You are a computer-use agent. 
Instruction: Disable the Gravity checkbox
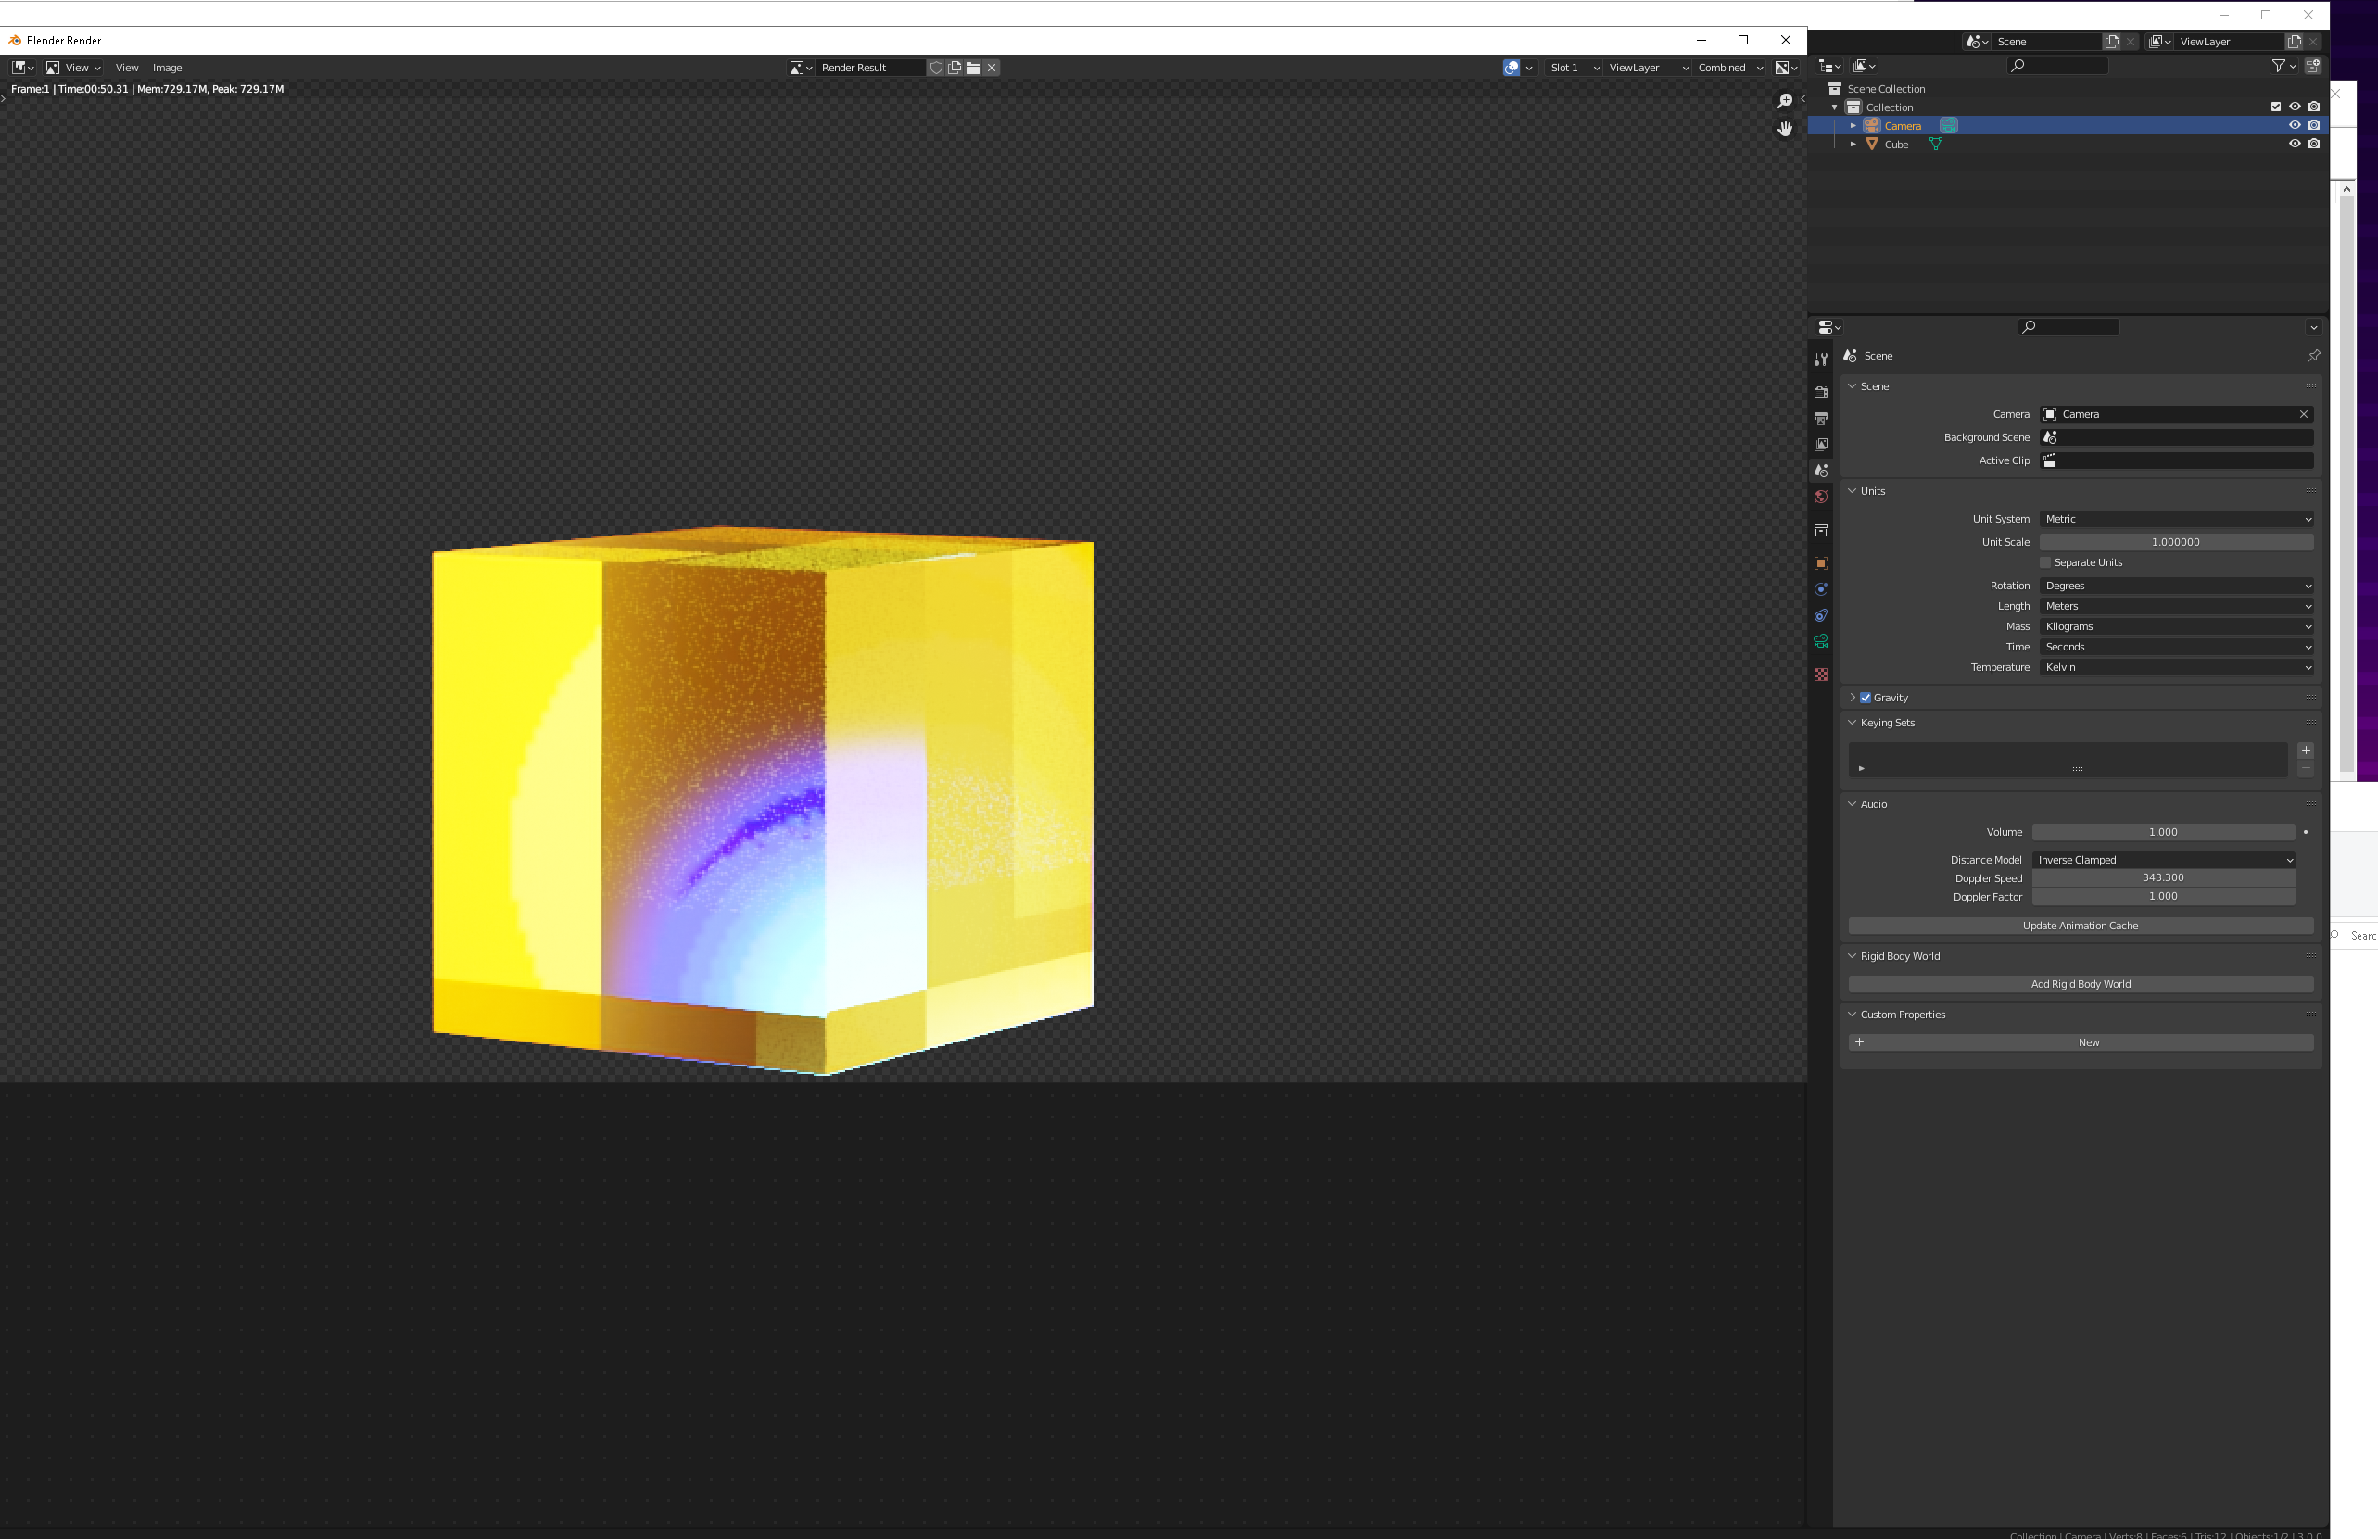(x=1865, y=697)
